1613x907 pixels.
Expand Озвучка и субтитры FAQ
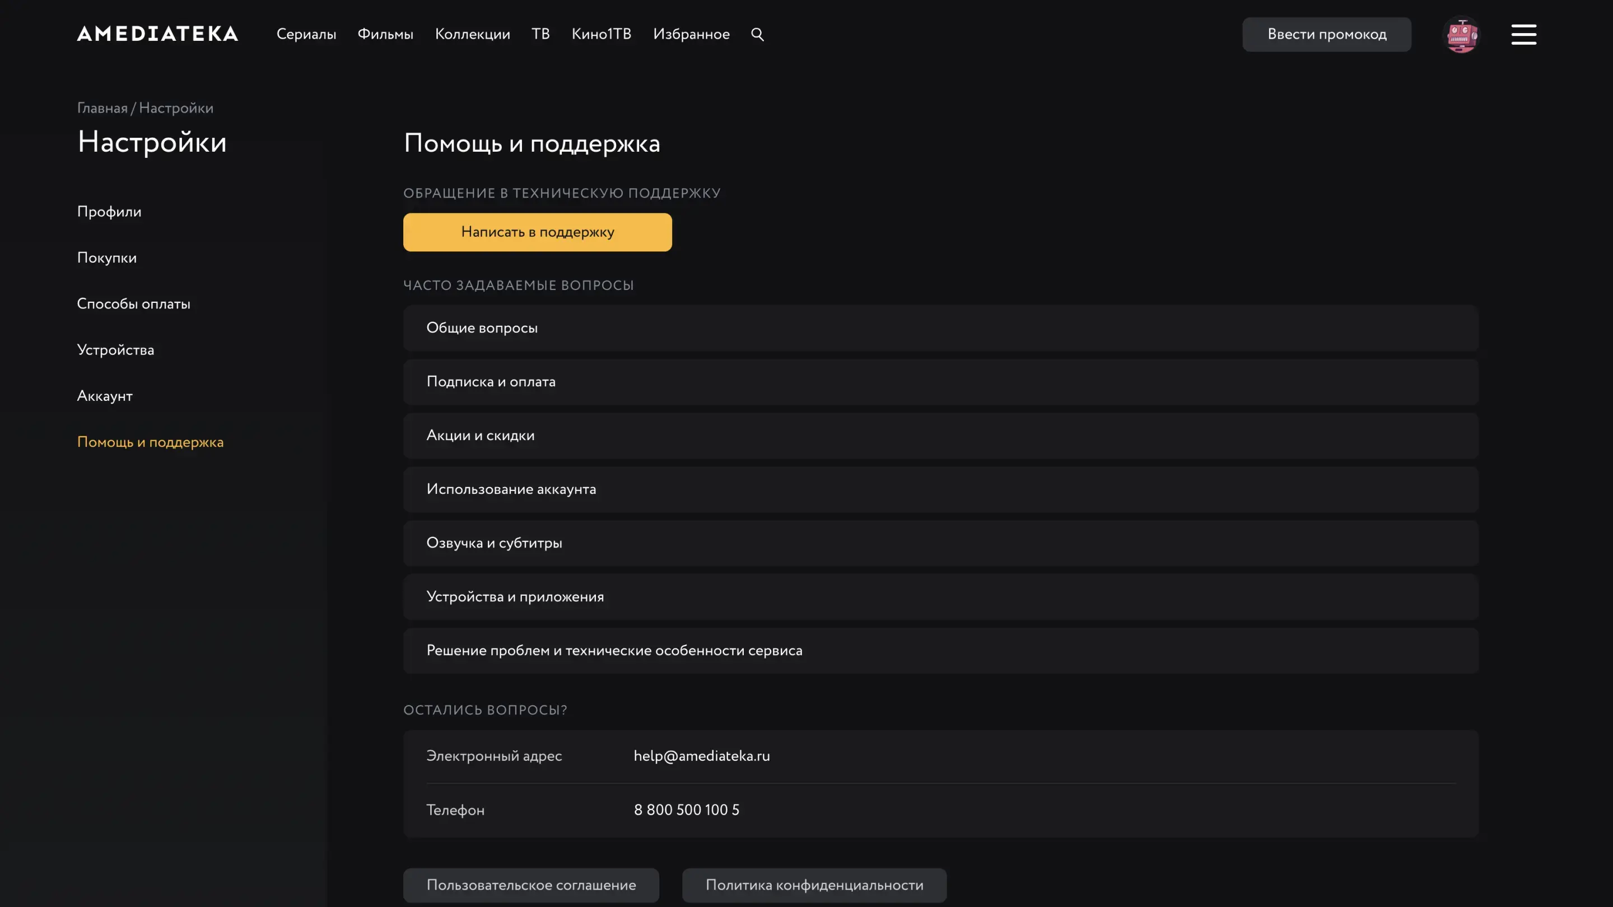tap(940, 543)
